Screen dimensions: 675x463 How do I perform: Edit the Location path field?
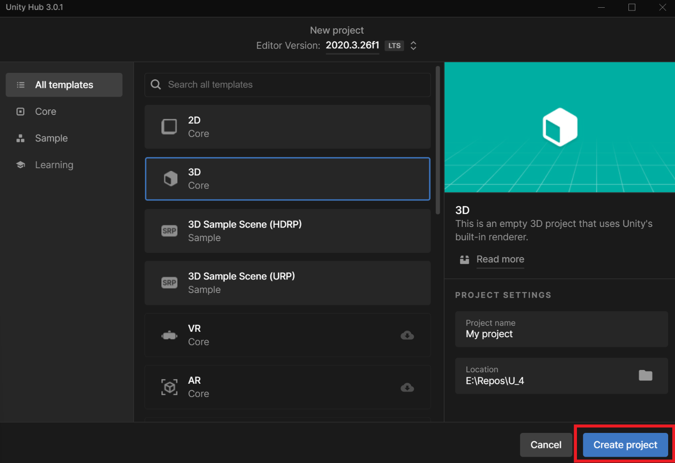pyautogui.click(x=561, y=376)
